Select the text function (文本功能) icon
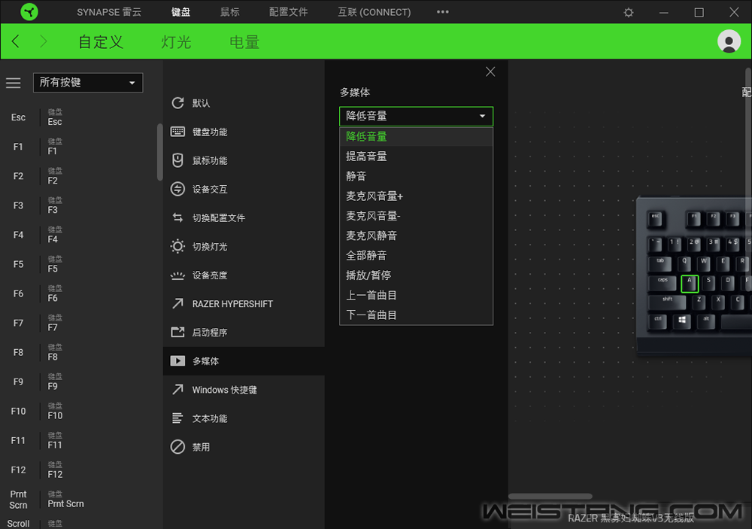The height and width of the screenshot is (529, 752). pyautogui.click(x=177, y=418)
